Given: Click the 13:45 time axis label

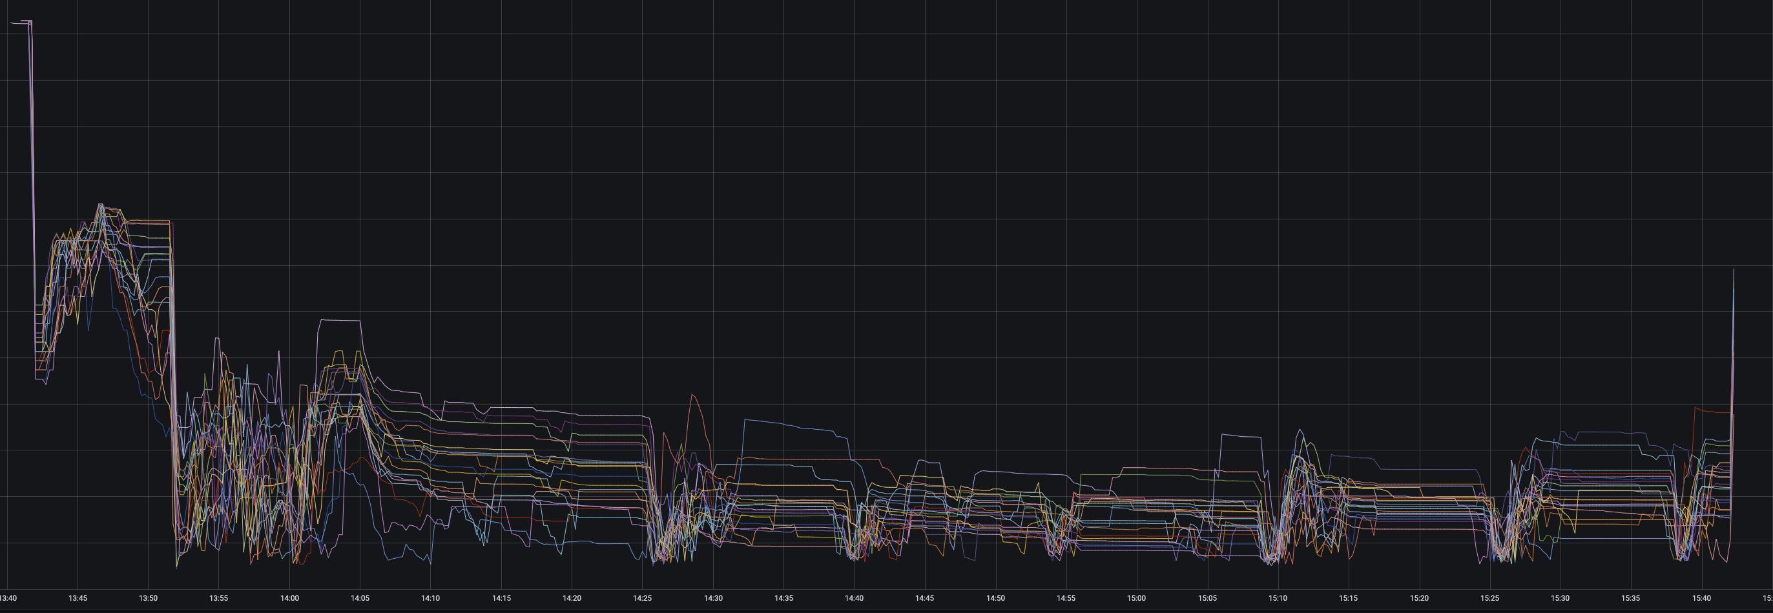Looking at the screenshot, I should [78, 598].
